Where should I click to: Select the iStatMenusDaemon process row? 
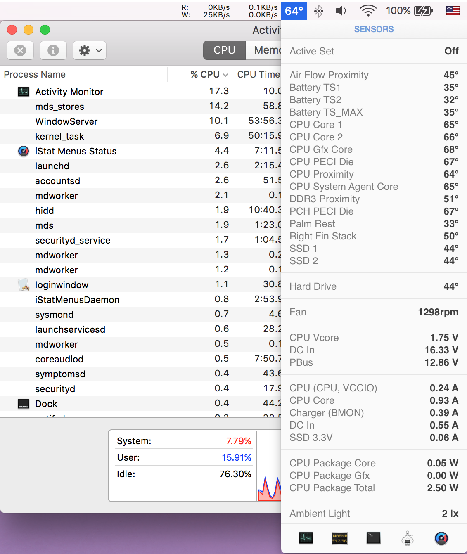(x=141, y=300)
